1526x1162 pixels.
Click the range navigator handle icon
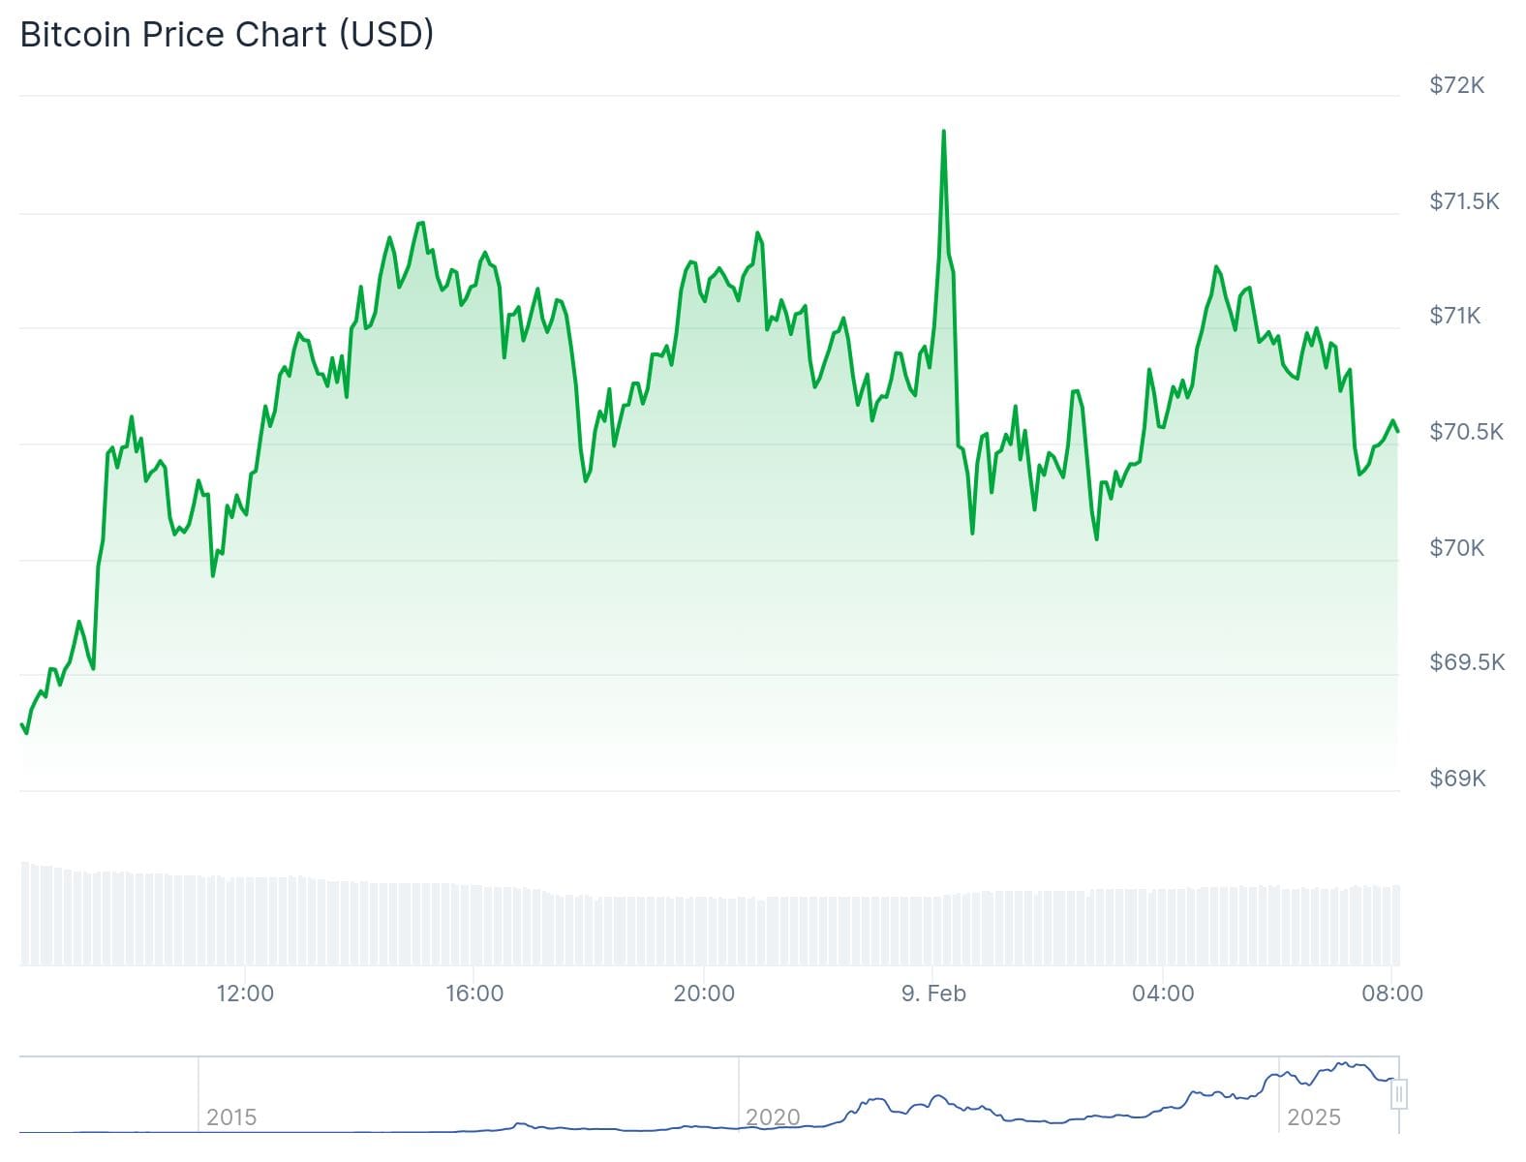tap(1399, 1095)
